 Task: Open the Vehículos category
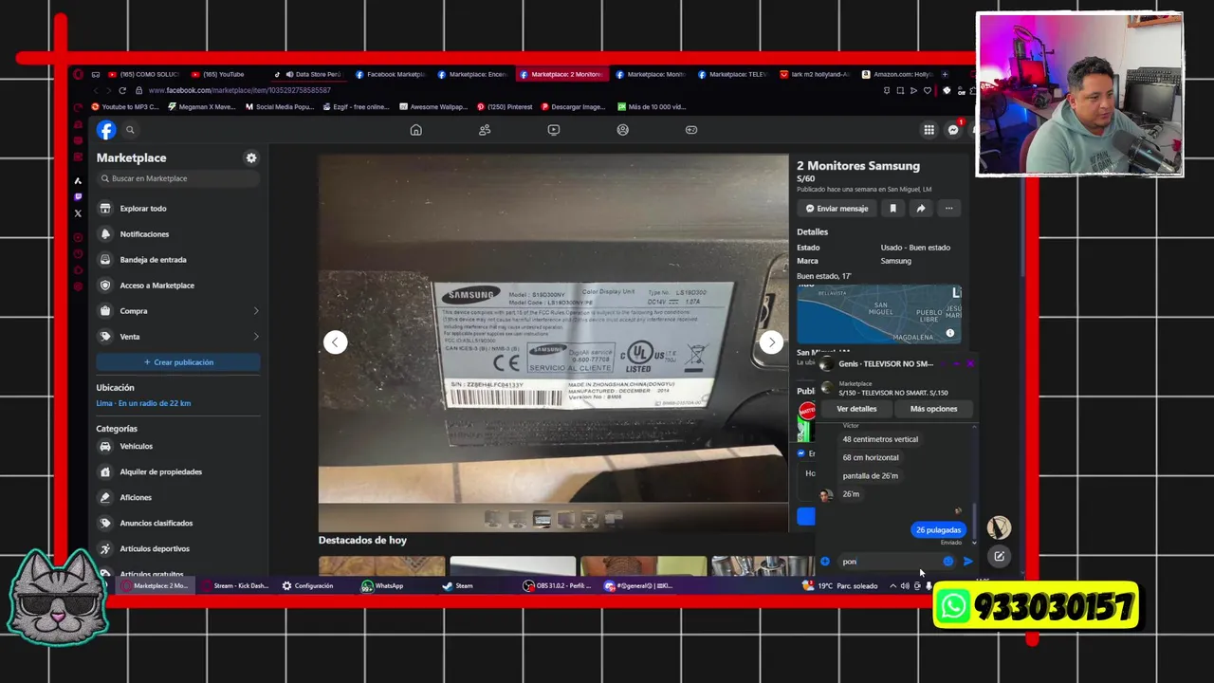(x=178, y=446)
